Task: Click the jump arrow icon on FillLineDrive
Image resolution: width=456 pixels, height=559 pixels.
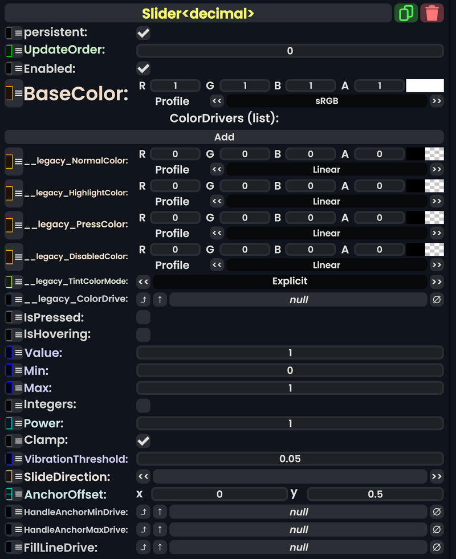Action: coord(144,547)
